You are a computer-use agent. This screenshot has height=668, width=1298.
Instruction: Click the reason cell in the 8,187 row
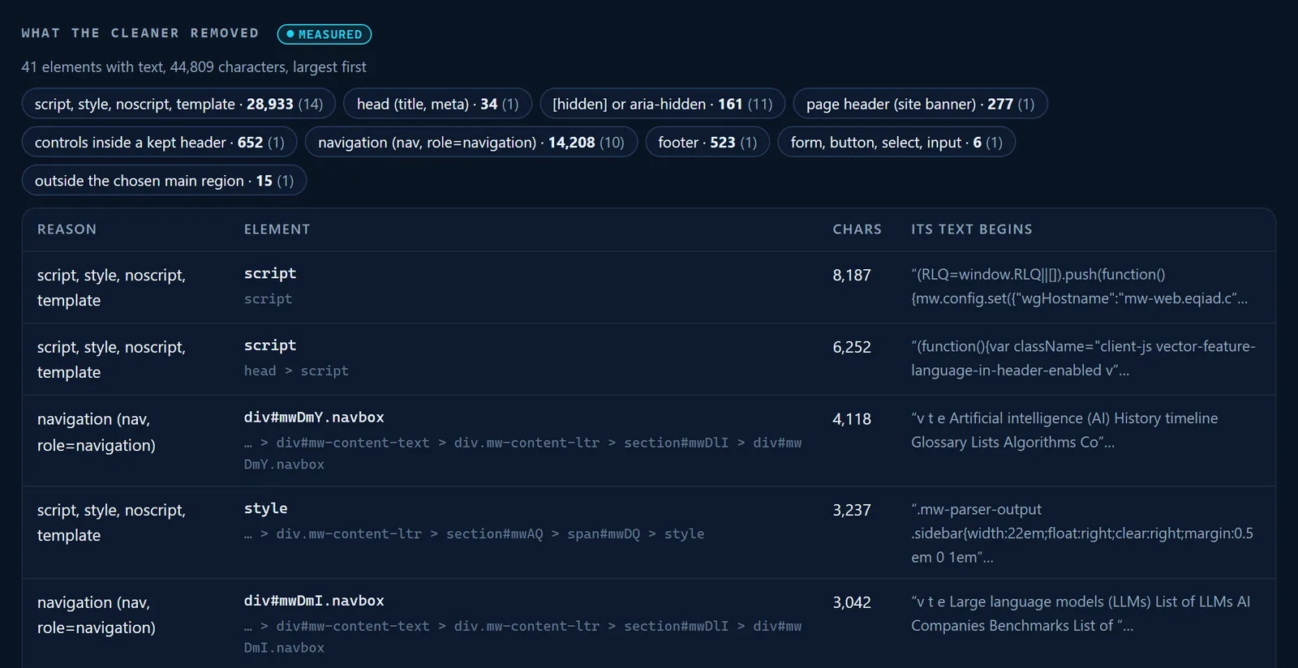click(x=111, y=288)
